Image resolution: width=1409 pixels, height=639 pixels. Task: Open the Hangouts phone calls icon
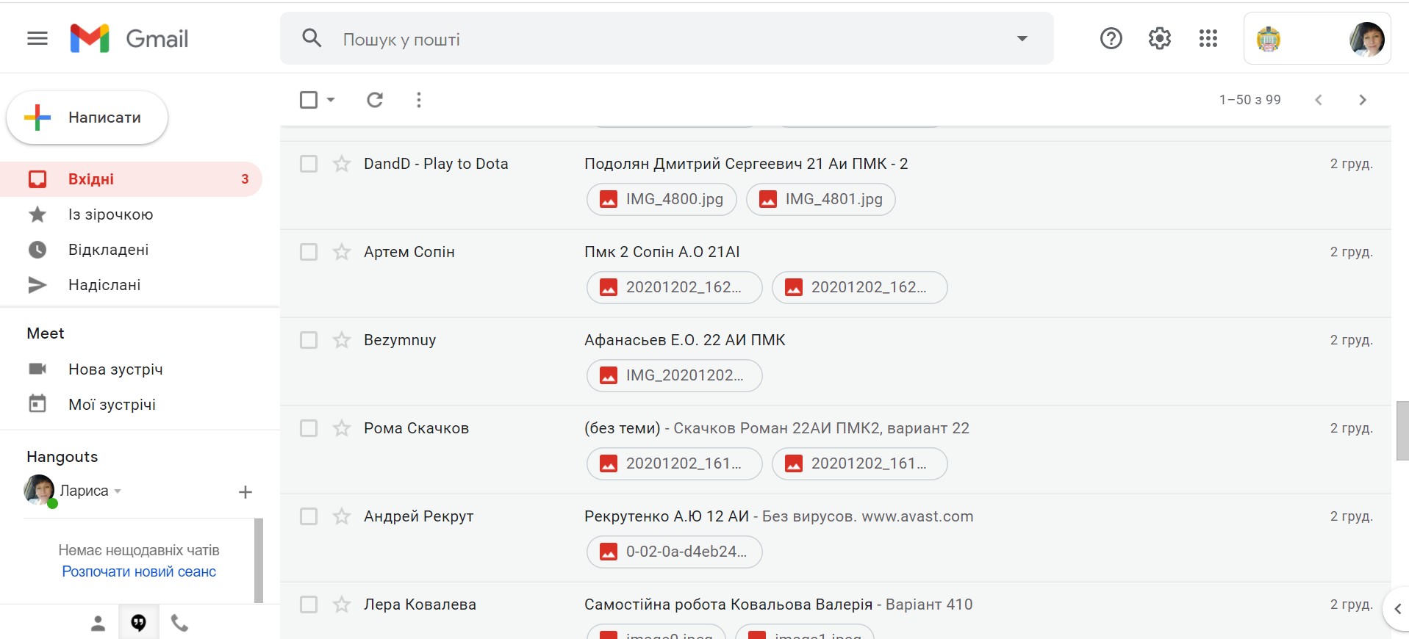[x=180, y=624]
